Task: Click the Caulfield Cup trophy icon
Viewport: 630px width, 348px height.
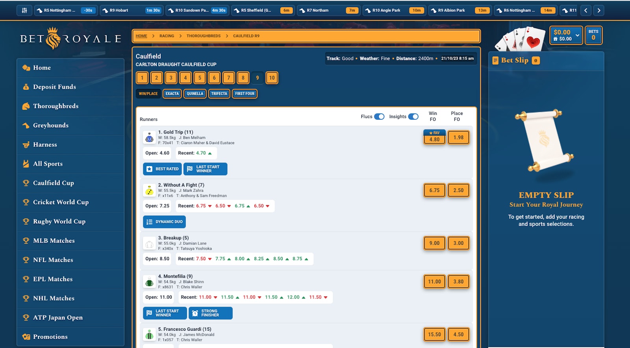Action: coord(26,183)
